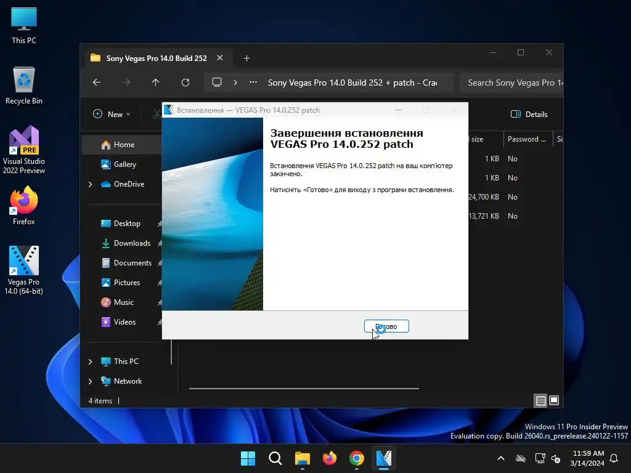Open Google Chrome from the taskbar

click(357, 458)
